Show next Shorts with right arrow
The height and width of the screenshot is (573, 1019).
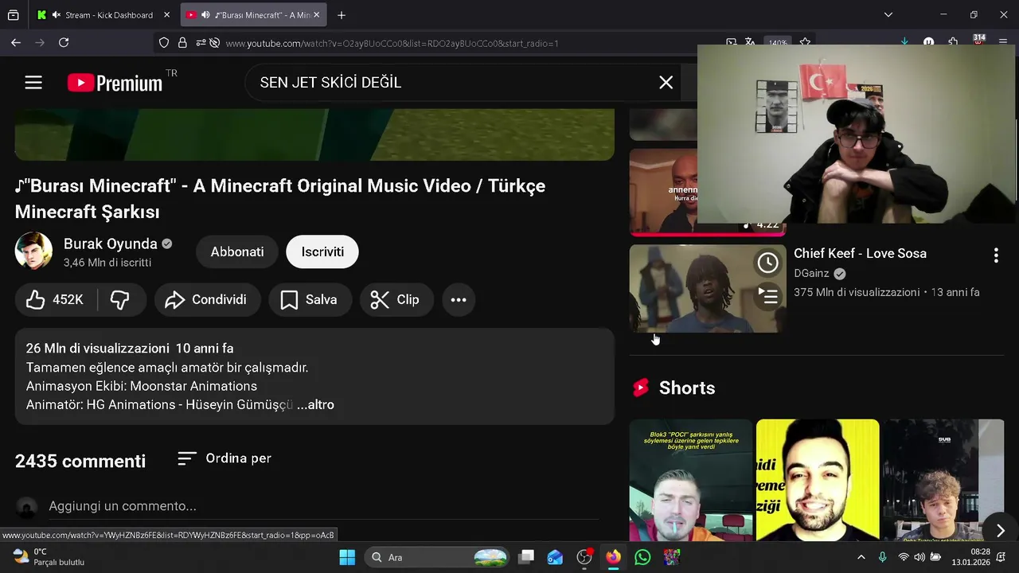[x=1001, y=531]
